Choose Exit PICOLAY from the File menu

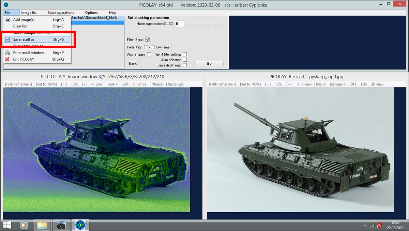pyautogui.click(x=37, y=59)
